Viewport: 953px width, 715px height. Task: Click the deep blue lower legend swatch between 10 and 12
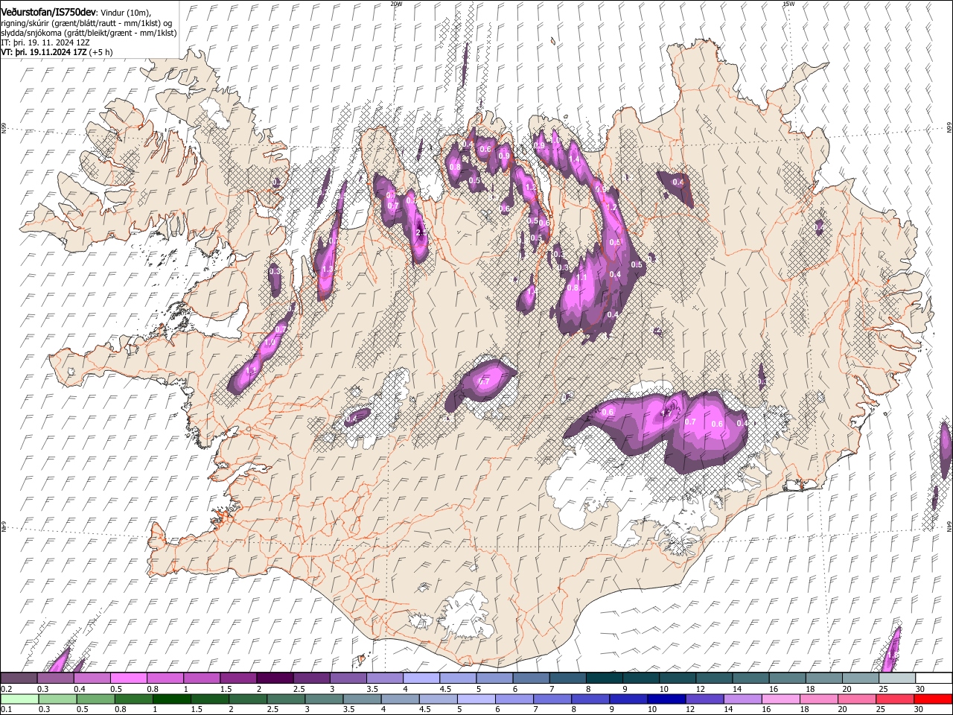(x=666, y=699)
